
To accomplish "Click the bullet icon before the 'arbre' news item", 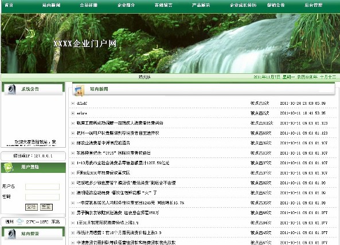I will tap(73, 113).
